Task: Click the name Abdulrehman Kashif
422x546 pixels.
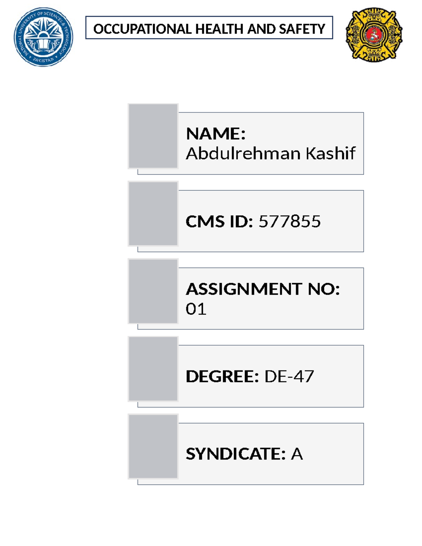Action: point(270,154)
